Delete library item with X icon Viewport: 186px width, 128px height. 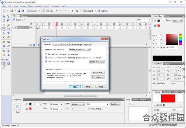tap(164, 105)
